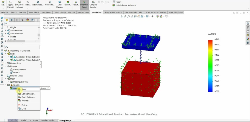Screen dimensions: 250x122
Task: Open the Appearances task pane icon
Action: click(248, 39)
